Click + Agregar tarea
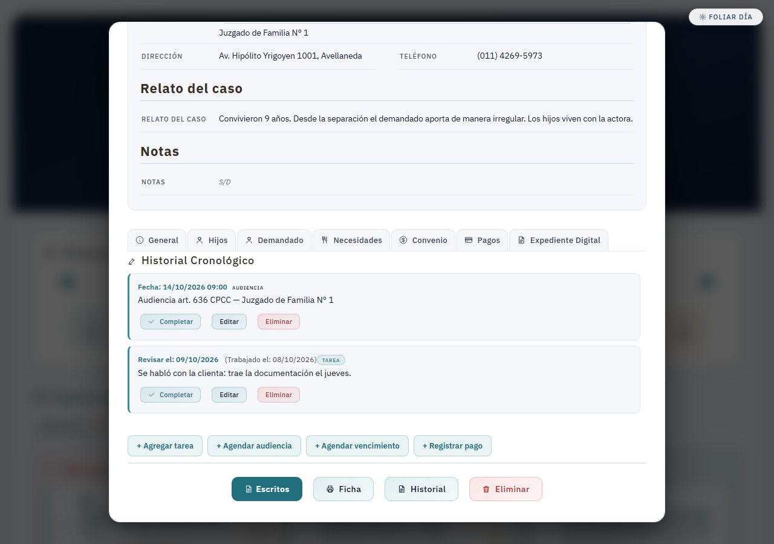This screenshot has height=544, width=774. coord(165,446)
